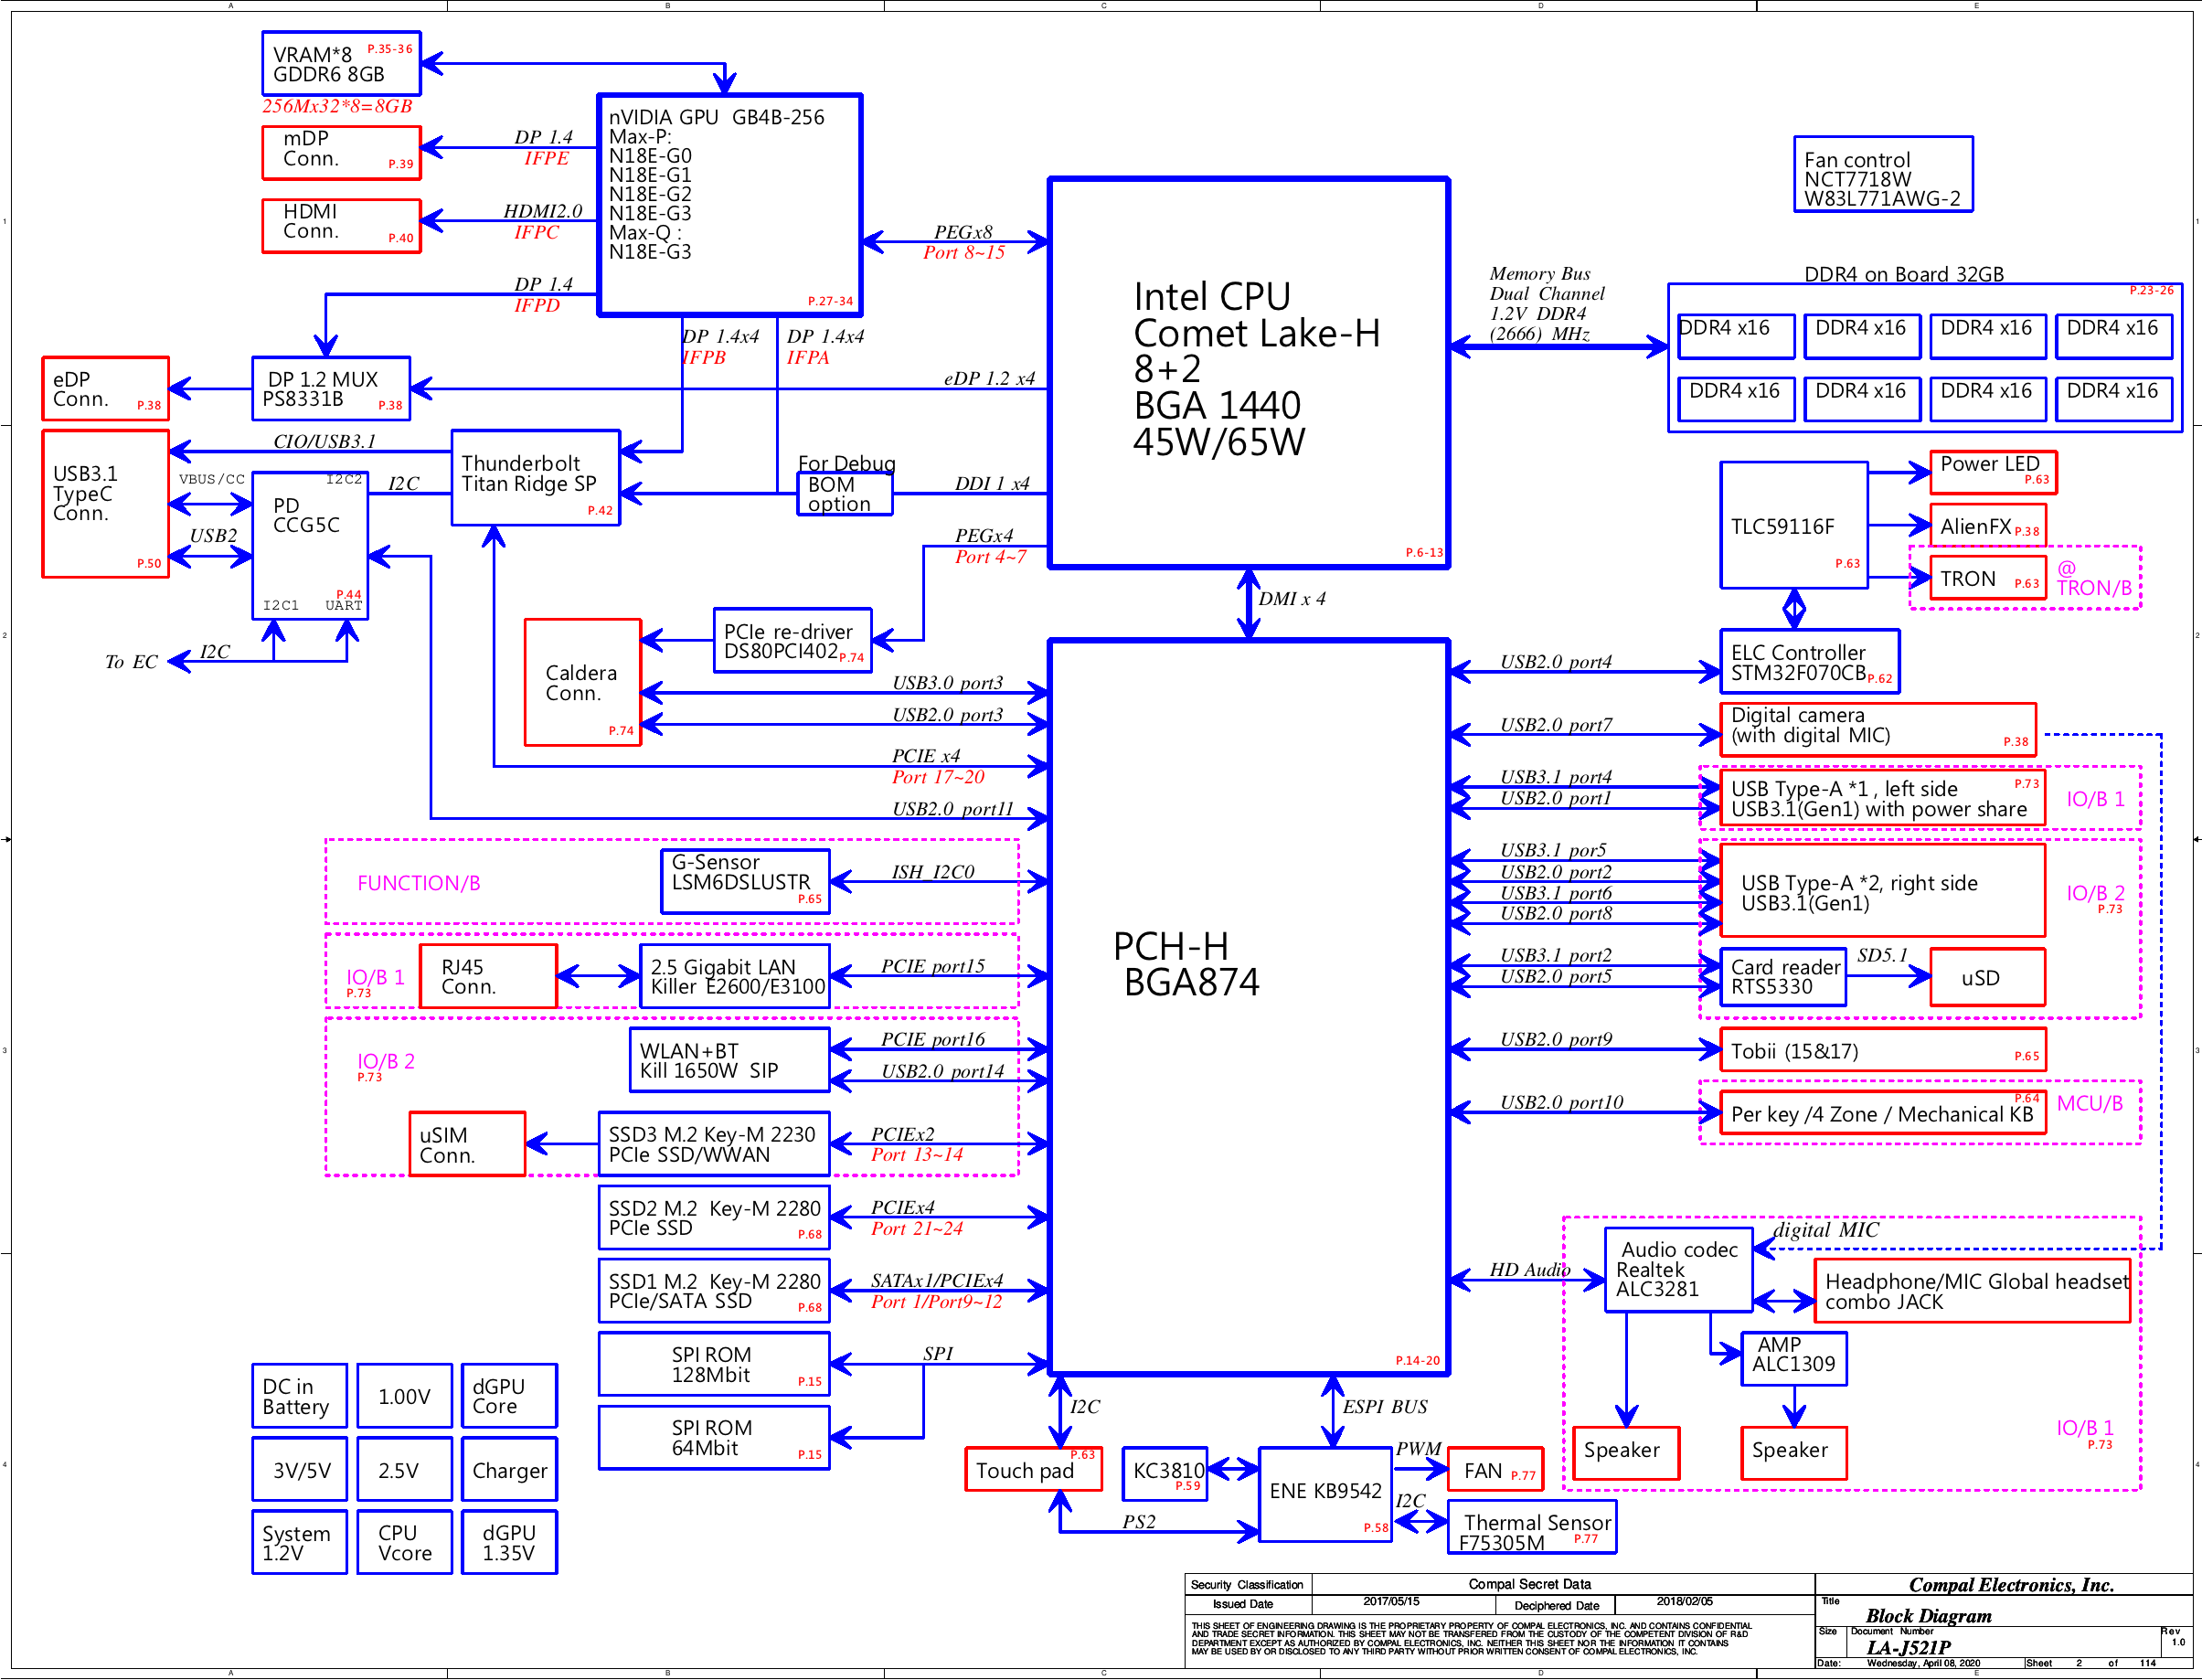Click the nVIDIA GPU GB4B-256 block
2202x1680 pixels.
pyautogui.click(x=729, y=205)
